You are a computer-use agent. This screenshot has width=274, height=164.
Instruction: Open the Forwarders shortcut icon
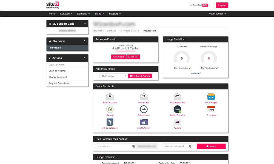(144, 97)
